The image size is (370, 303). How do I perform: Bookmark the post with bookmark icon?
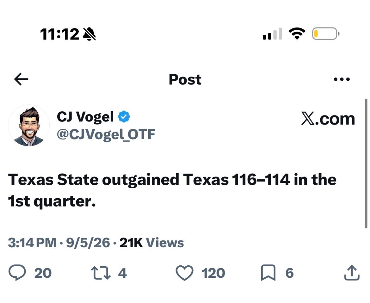tap(268, 273)
